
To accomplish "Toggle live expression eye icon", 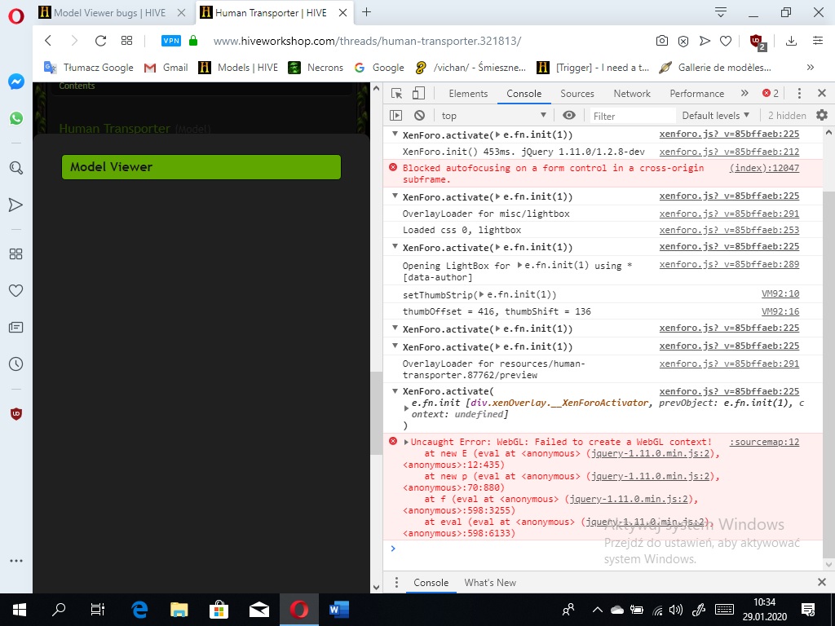I will [x=569, y=115].
